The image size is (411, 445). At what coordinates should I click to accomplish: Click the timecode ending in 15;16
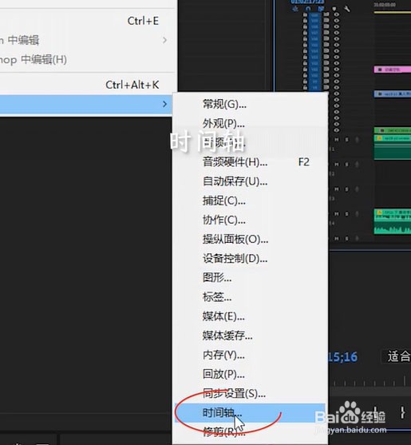(x=342, y=357)
